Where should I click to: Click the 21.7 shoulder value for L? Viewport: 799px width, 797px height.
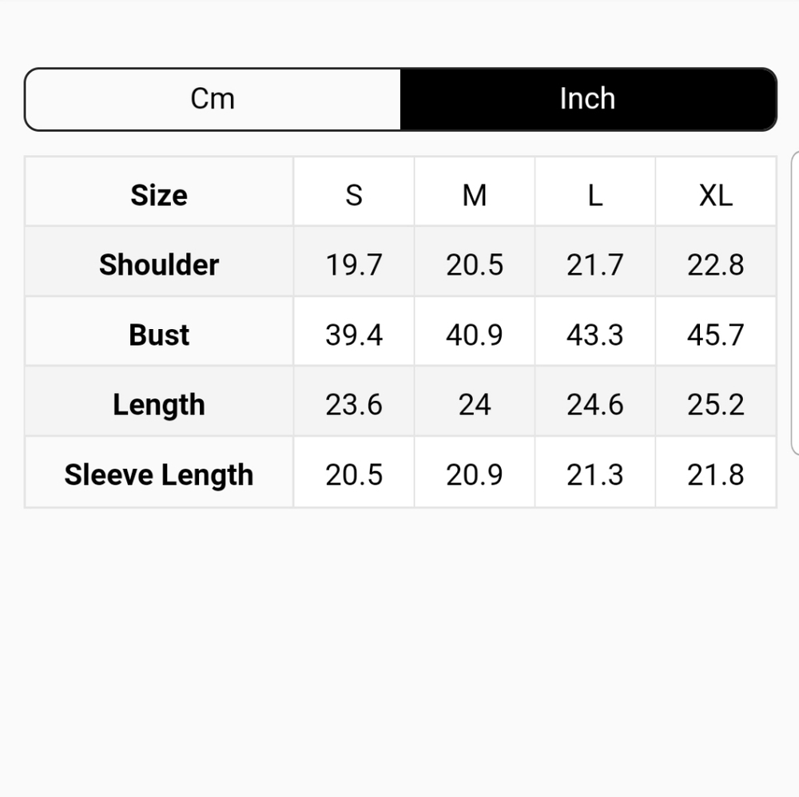coord(595,265)
